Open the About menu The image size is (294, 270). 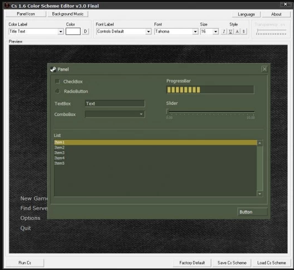point(276,14)
